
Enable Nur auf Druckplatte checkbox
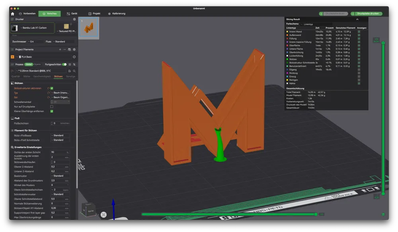(x=52, y=107)
